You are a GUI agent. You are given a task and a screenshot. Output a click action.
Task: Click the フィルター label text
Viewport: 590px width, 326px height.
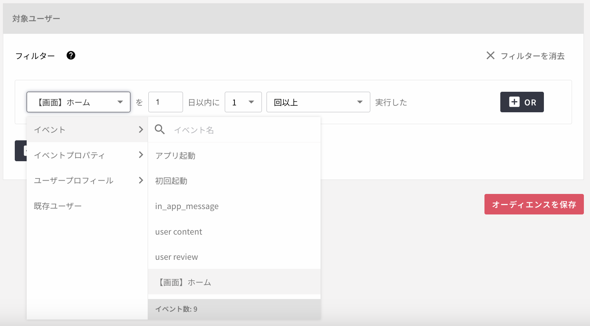click(35, 56)
